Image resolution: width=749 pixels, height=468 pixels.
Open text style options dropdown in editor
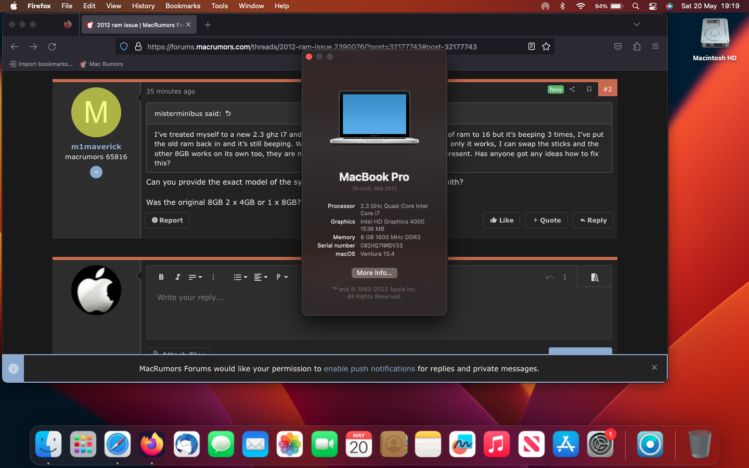coord(195,277)
